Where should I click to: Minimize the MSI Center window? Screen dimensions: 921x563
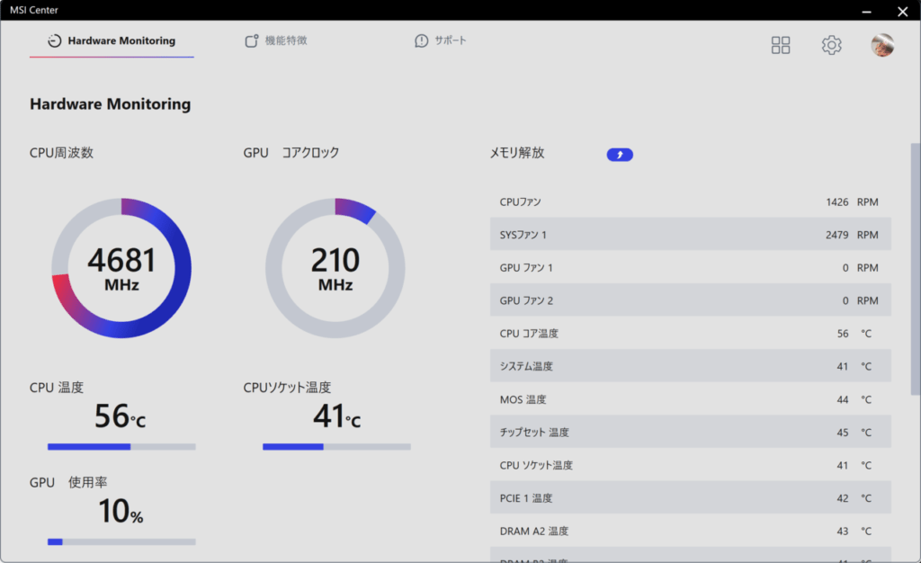click(x=865, y=11)
